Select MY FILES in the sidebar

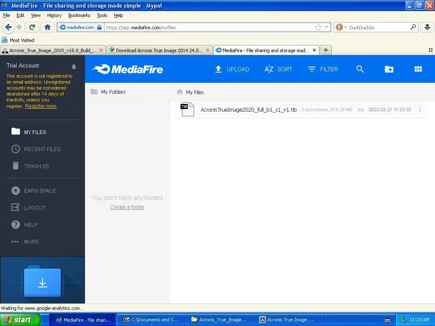click(x=29, y=132)
